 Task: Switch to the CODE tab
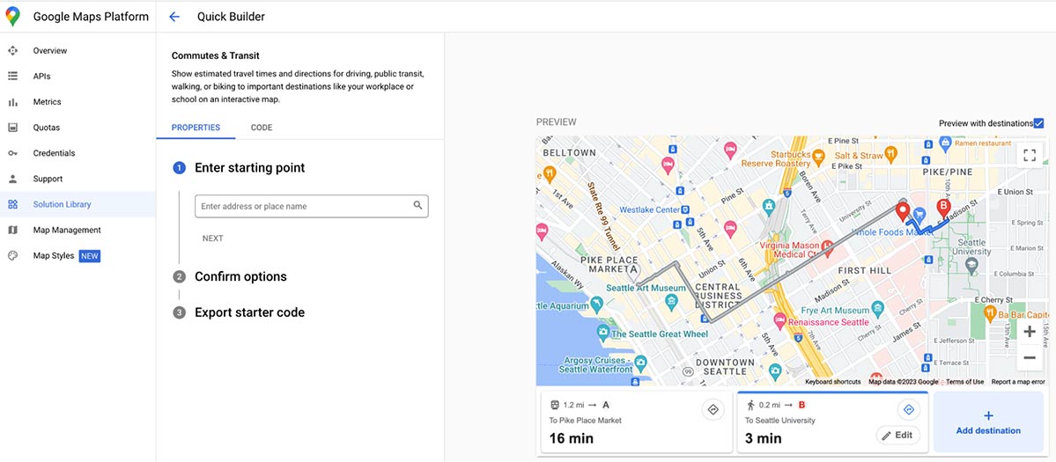tap(262, 127)
